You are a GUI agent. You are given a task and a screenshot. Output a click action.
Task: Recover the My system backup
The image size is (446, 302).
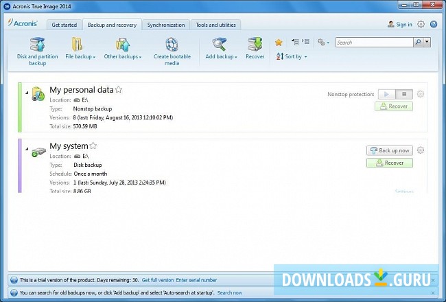point(390,163)
